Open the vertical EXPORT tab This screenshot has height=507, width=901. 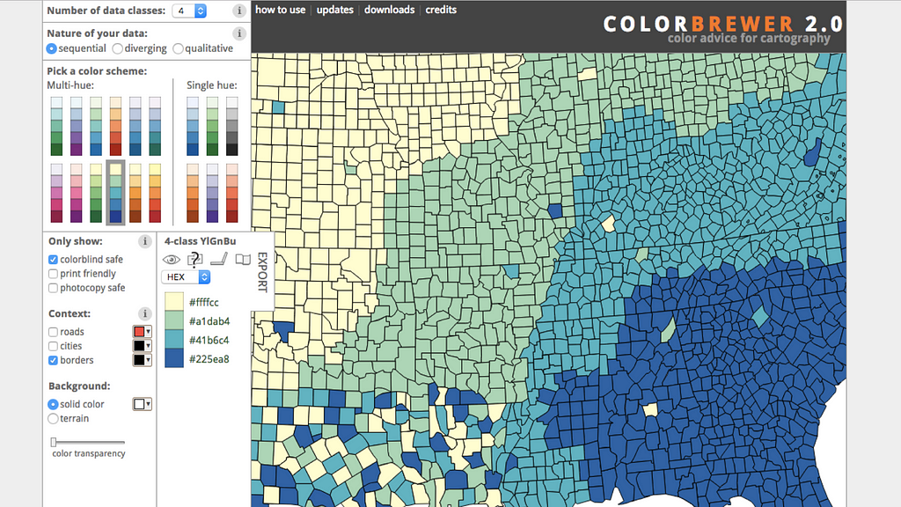tap(262, 272)
